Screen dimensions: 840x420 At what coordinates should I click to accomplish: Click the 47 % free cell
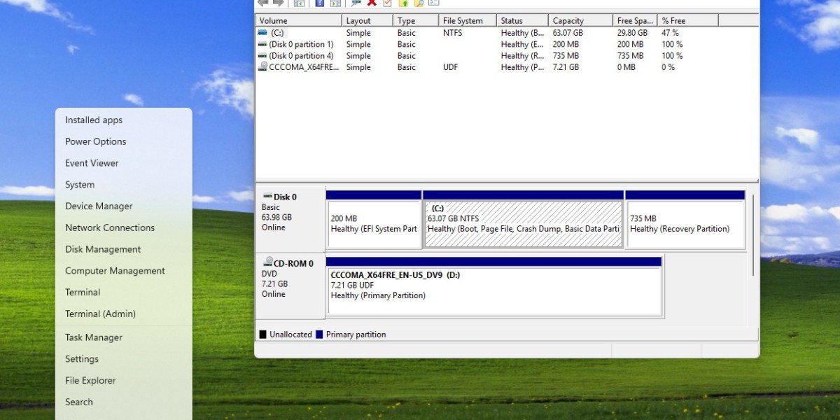[x=670, y=33]
